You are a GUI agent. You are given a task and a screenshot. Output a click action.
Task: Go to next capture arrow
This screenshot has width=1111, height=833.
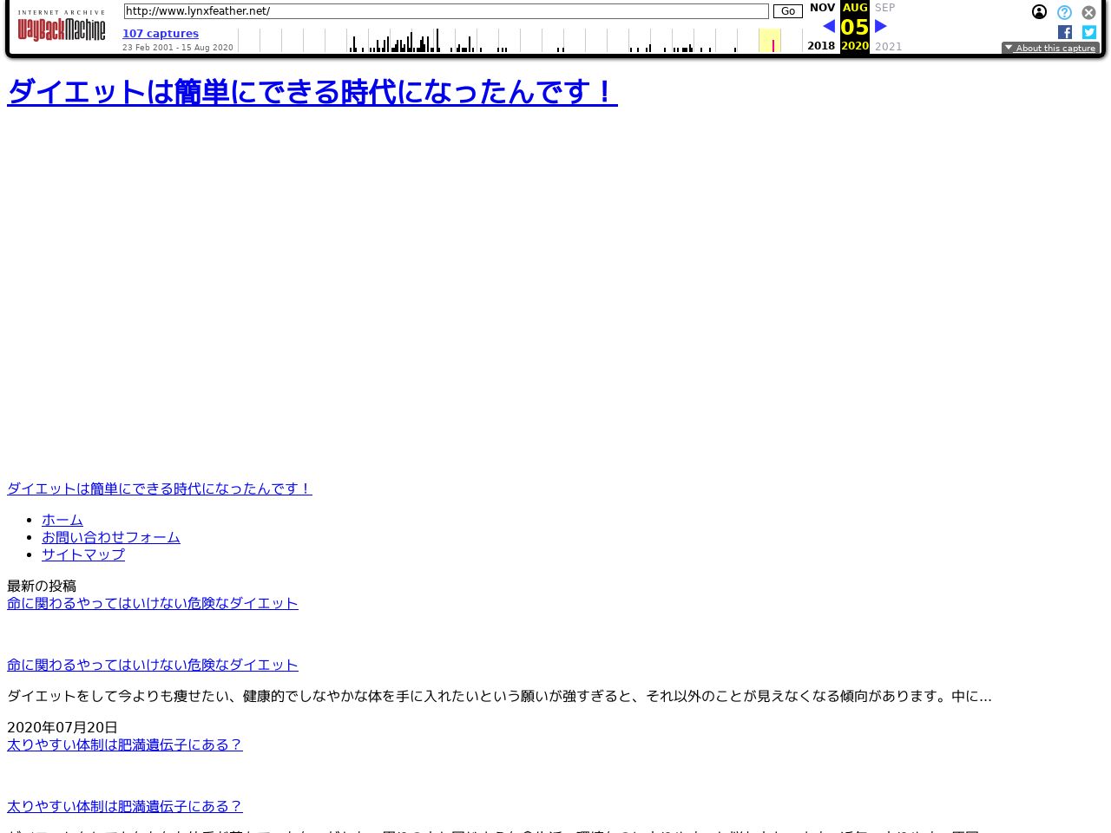coord(881,27)
